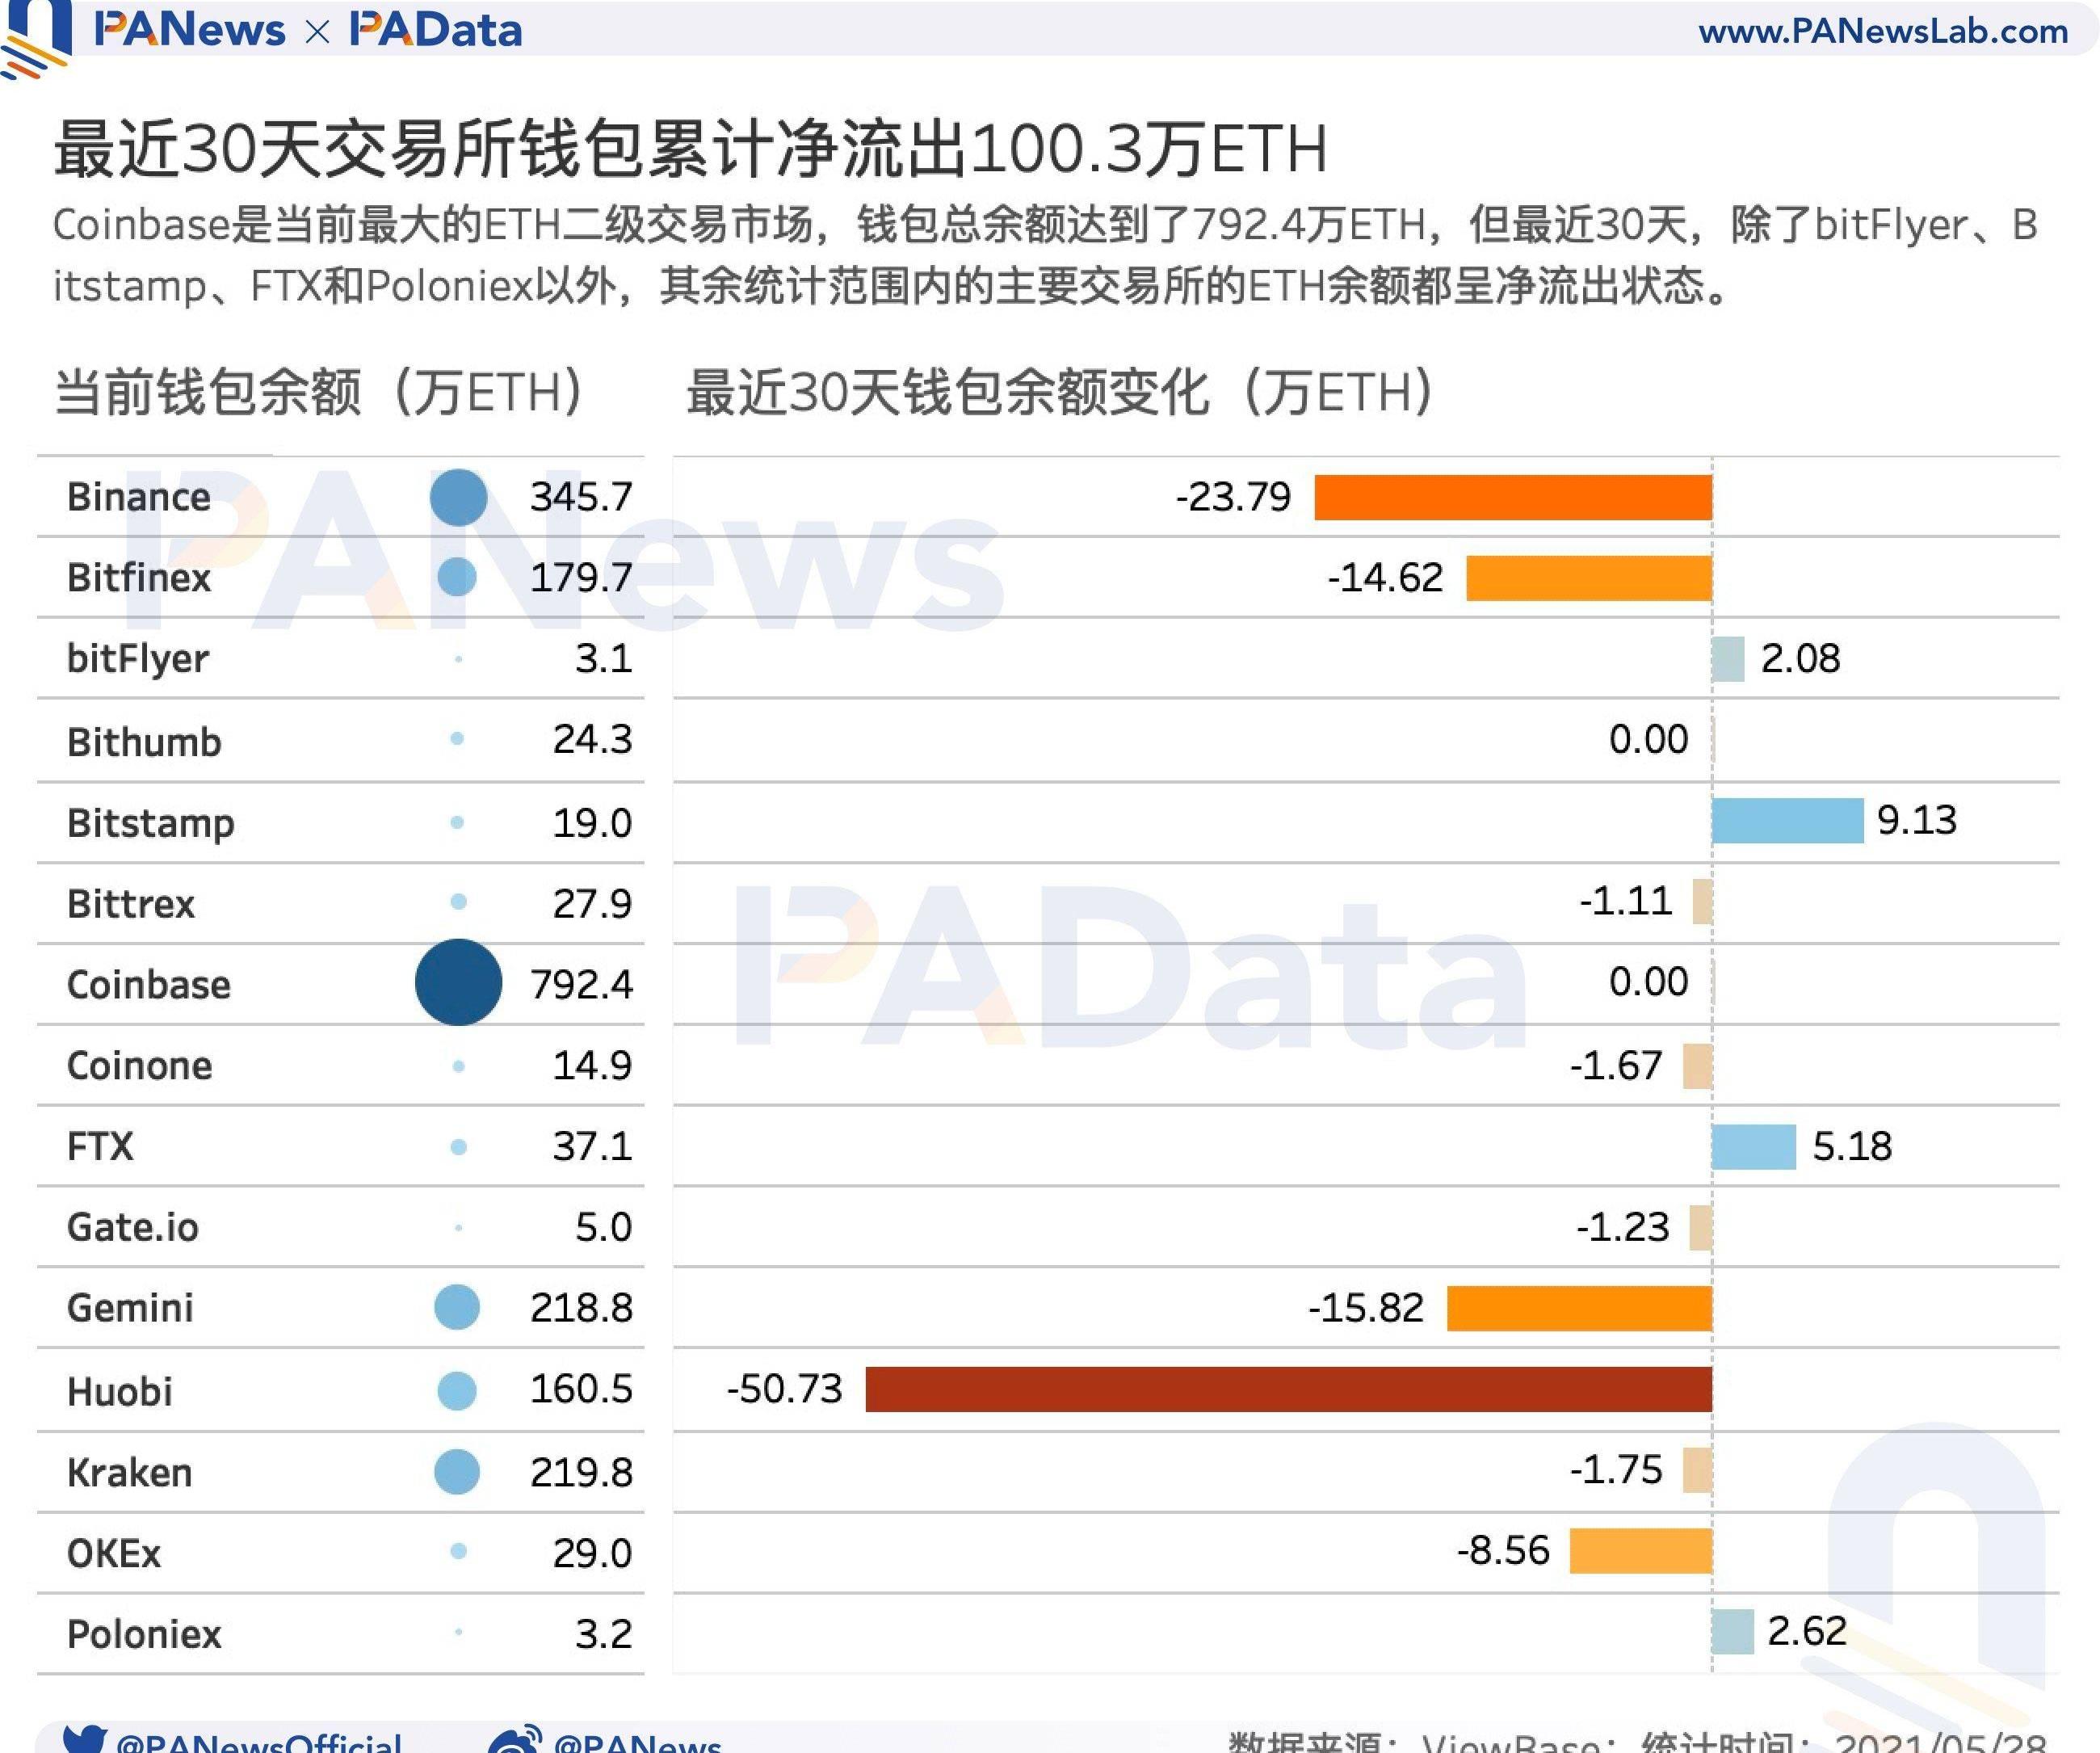The image size is (2100, 1753).
Task: Click the Gemini balance bubble
Action: (457, 1307)
